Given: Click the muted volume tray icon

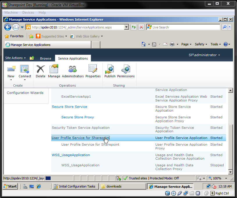Looking at the screenshot, I should [x=214, y=186].
